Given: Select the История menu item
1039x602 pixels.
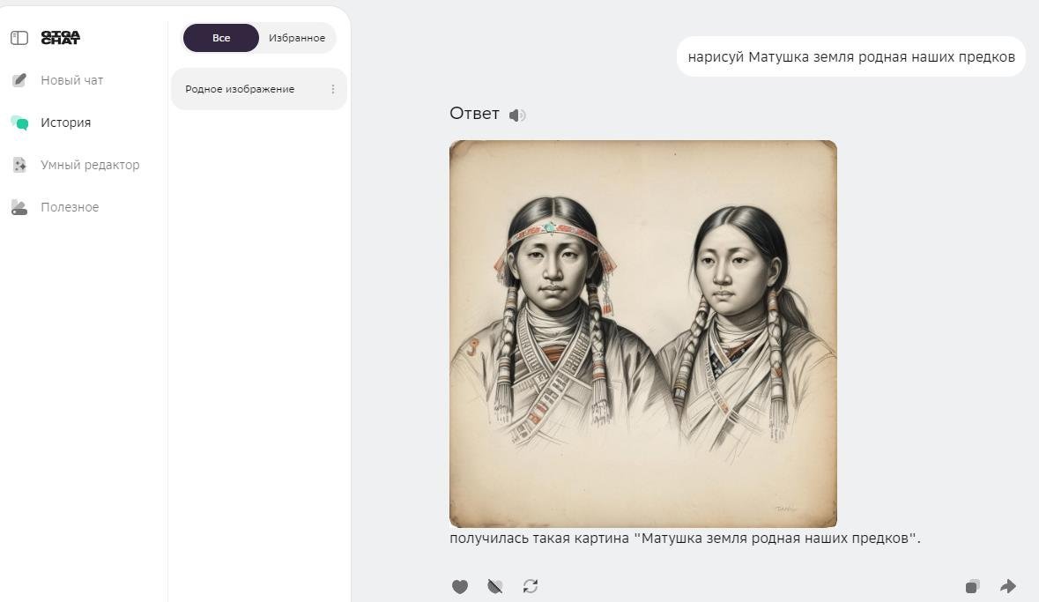Looking at the screenshot, I should [65, 123].
